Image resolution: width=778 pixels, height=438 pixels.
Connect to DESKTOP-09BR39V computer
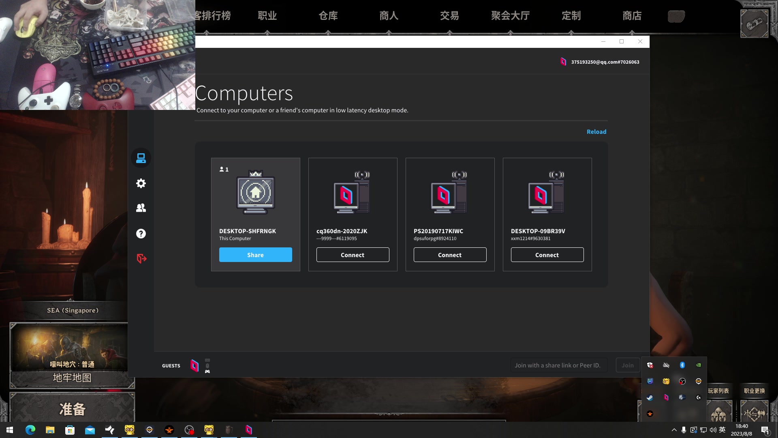point(547,255)
